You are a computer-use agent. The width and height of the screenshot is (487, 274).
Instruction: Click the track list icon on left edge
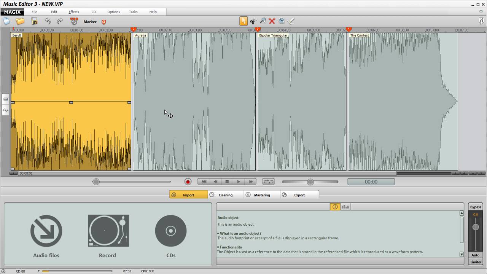click(5, 99)
